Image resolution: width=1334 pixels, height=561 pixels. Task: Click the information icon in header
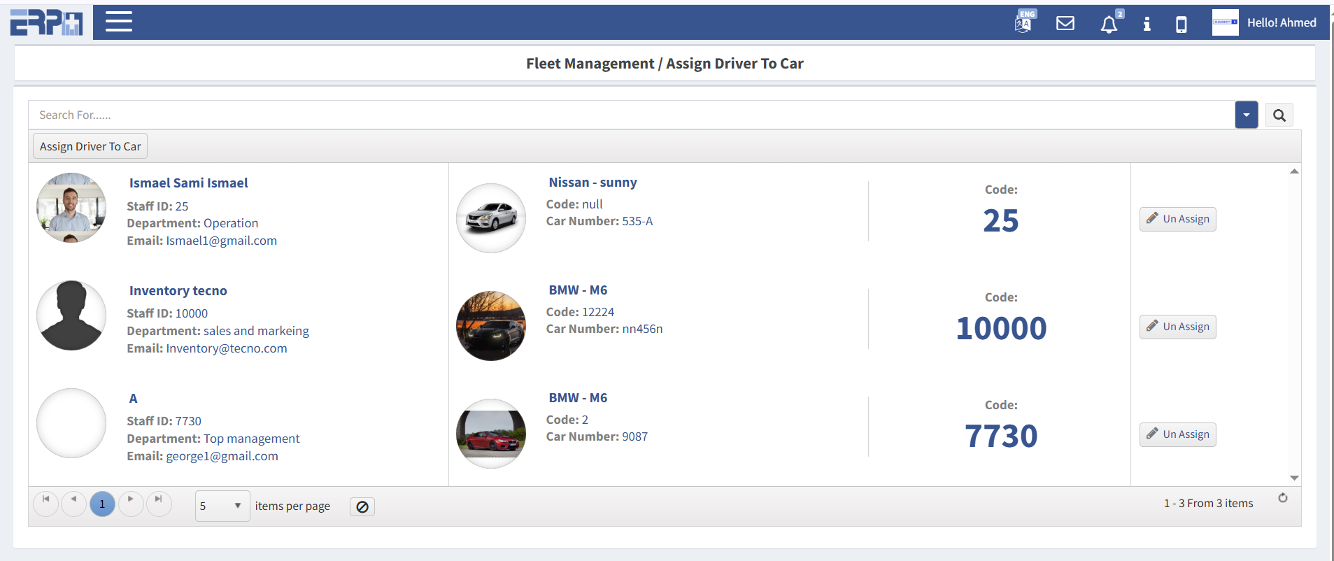click(1147, 24)
